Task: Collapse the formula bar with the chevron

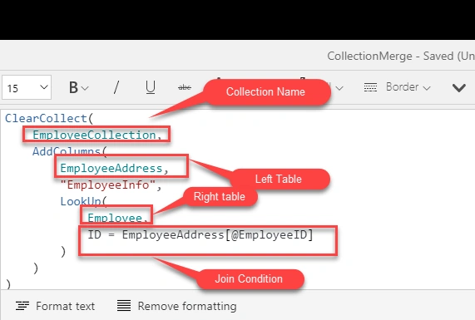Action: [x=458, y=88]
